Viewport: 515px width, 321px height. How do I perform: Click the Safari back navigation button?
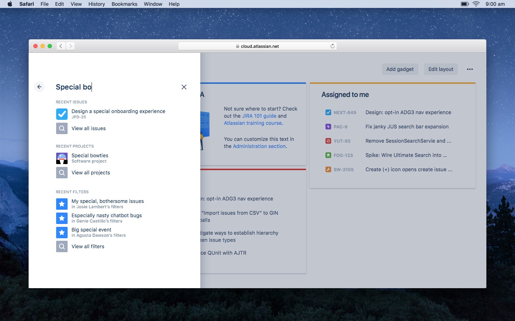(61, 46)
